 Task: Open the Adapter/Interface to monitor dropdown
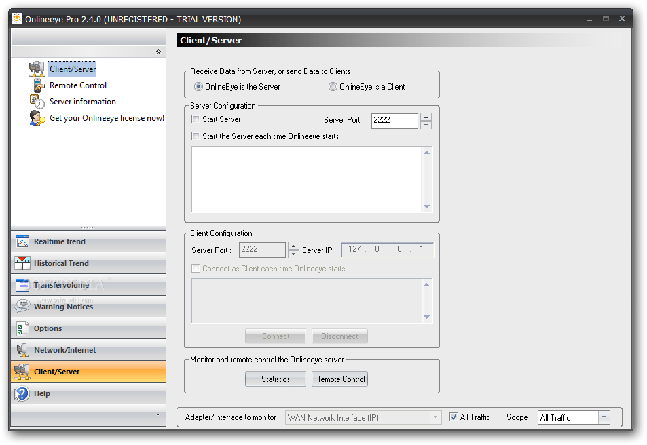click(435, 417)
